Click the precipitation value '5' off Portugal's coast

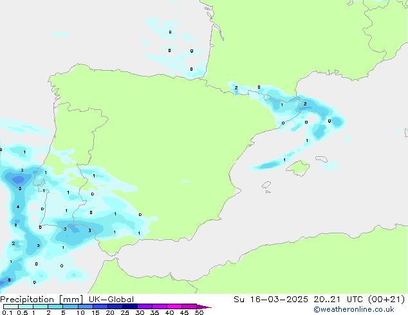click(20, 188)
